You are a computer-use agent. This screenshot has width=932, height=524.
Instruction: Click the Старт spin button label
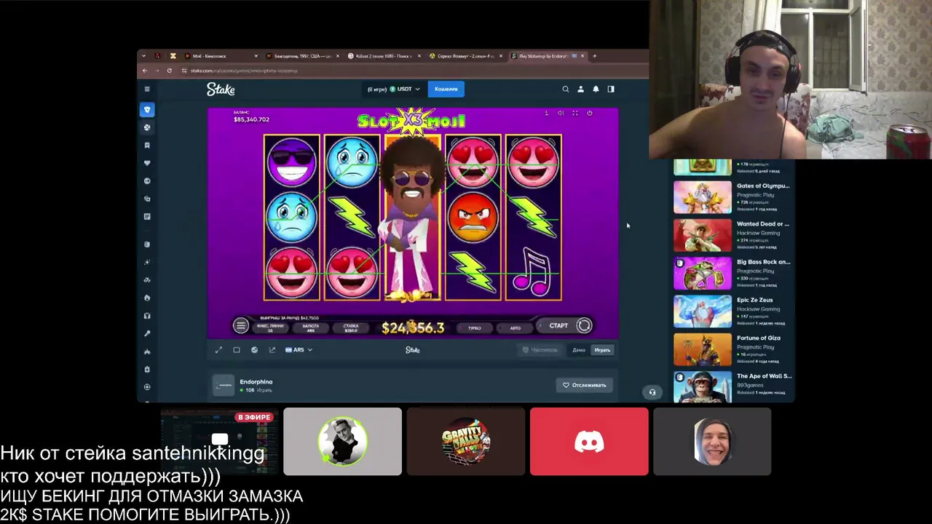[x=558, y=325]
